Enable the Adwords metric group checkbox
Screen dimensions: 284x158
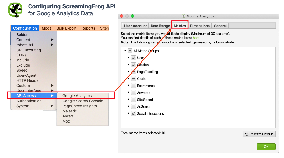(134, 93)
